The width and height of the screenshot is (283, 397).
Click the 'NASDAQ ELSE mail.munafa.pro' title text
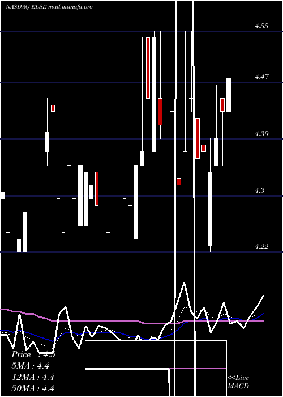[49, 7]
